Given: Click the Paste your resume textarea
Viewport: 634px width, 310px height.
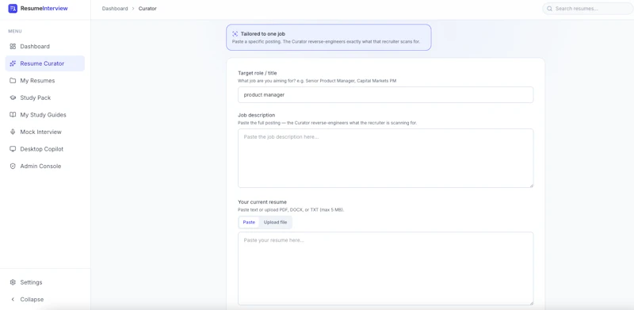Looking at the screenshot, I should click(385, 268).
